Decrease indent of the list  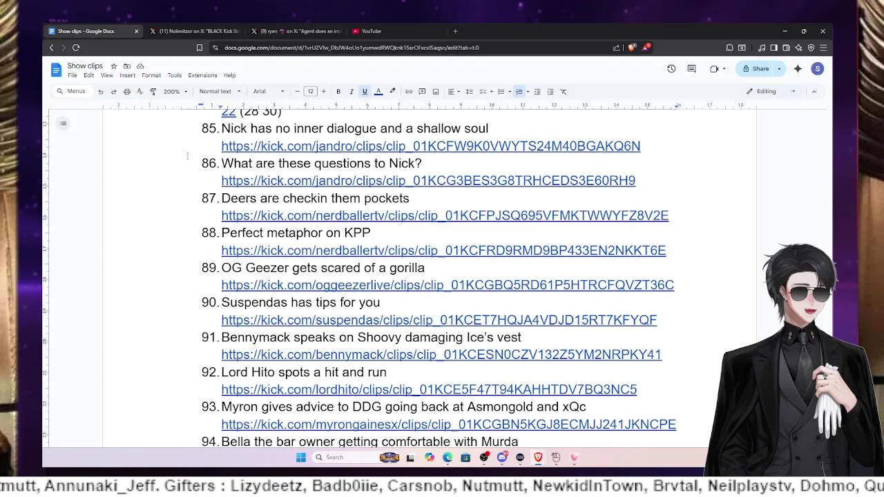pos(537,91)
